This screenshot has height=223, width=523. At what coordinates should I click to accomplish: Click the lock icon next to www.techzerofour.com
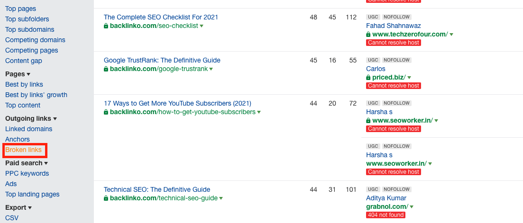coord(368,35)
